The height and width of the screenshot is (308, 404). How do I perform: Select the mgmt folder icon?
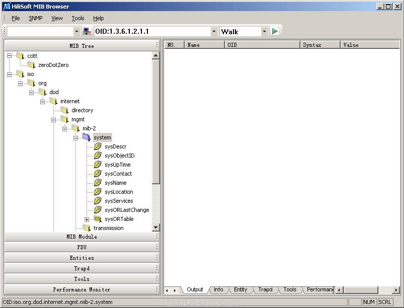pyautogui.click(x=64, y=119)
